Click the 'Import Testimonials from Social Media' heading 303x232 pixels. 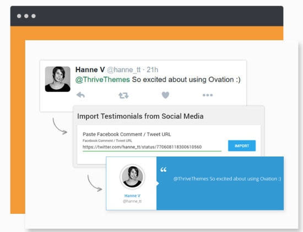pyautogui.click(x=140, y=116)
